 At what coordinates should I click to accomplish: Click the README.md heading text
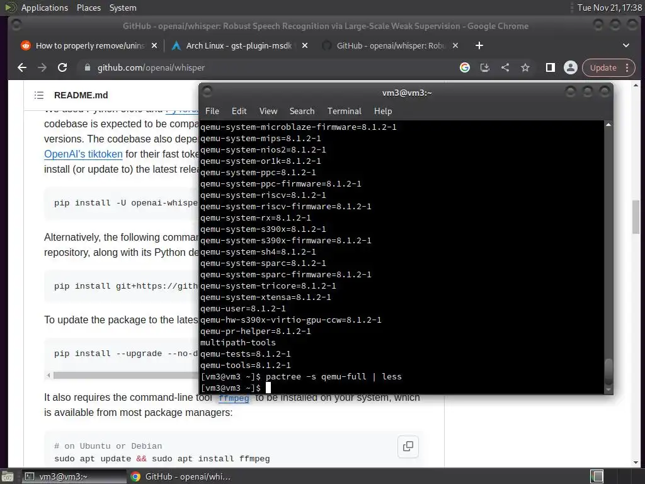(81, 95)
